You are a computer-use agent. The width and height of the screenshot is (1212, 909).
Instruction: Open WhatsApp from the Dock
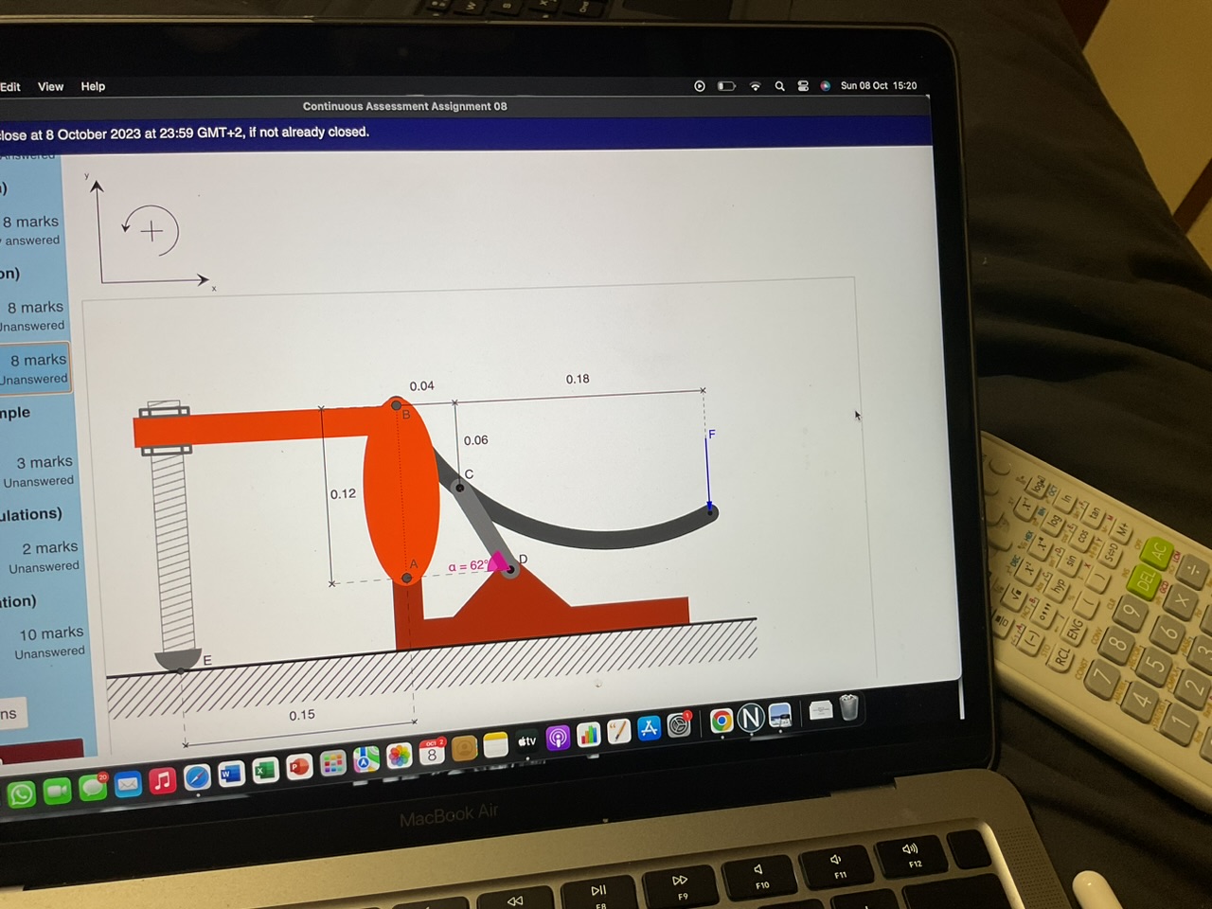tap(21, 795)
